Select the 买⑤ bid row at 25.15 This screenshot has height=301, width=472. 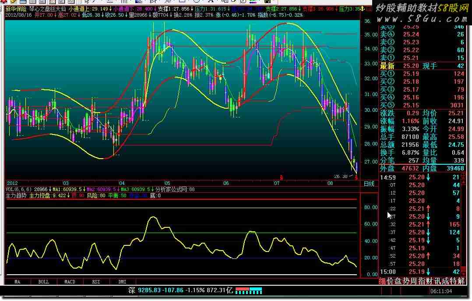(x=422, y=105)
